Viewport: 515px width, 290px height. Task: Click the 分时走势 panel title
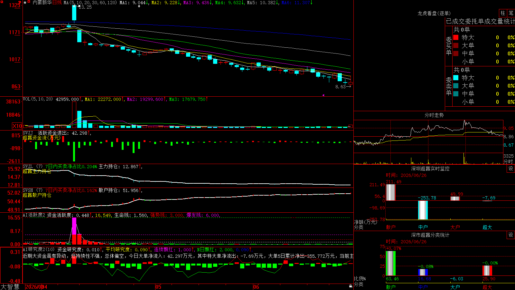pyautogui.click(x=434, y=115)
